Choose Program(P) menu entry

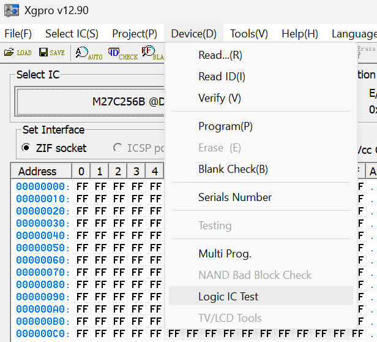pos(261,126)
